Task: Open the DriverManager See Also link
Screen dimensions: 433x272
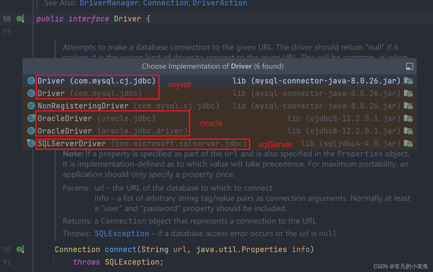Action: (x=109, y=3)
